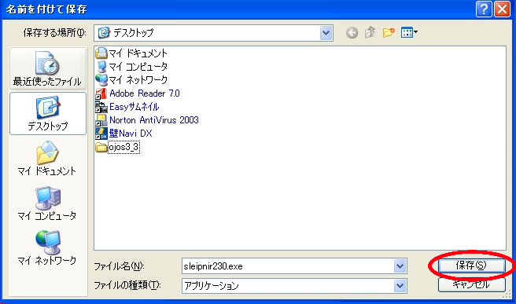The image size is (516, 304).
Task: Click the 壁Navi DX name text
Action: pyautogui.click(x=131, y=134)
